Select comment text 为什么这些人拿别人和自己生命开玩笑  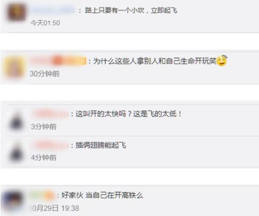click(x=155, y=61)
